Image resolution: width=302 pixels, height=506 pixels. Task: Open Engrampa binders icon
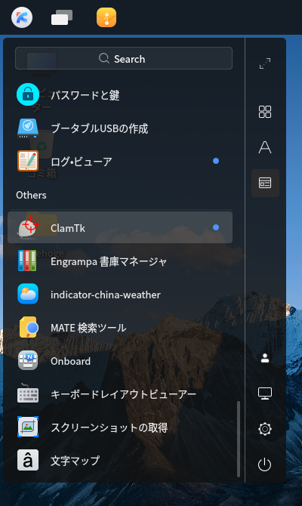tap(27, 261)
